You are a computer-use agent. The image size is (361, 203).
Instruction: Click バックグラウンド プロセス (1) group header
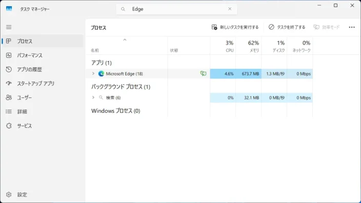point(121,87)
